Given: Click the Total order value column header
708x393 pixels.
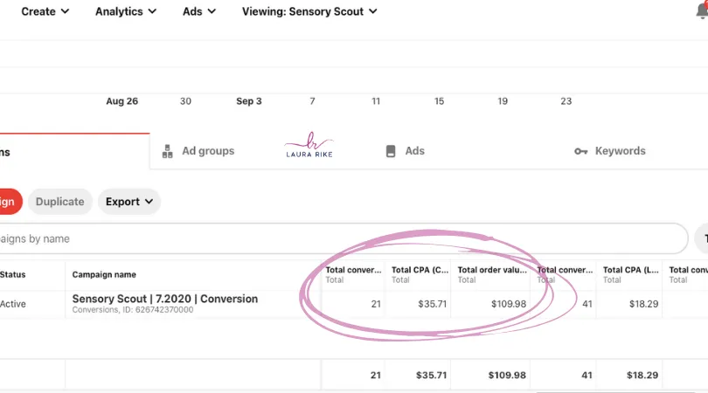Looking at the screenshot, I should coord(492,271).
